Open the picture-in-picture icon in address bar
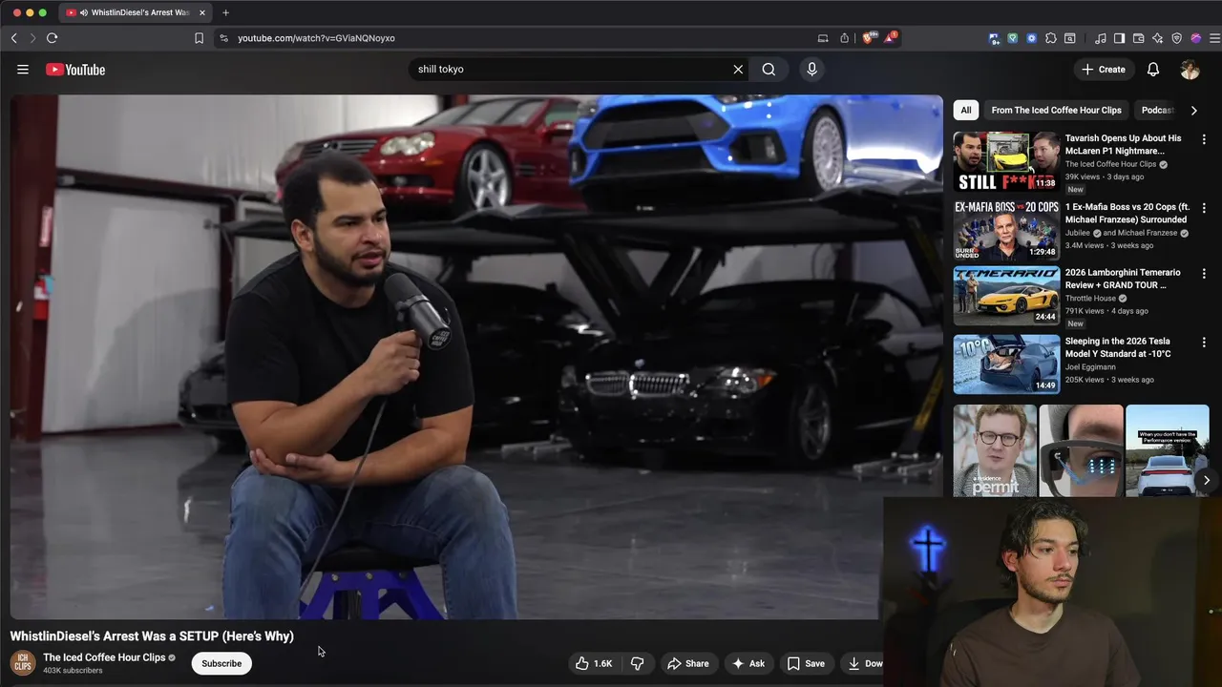The height and width of the screenshot is (687, 1222). (x=823, y=38)
